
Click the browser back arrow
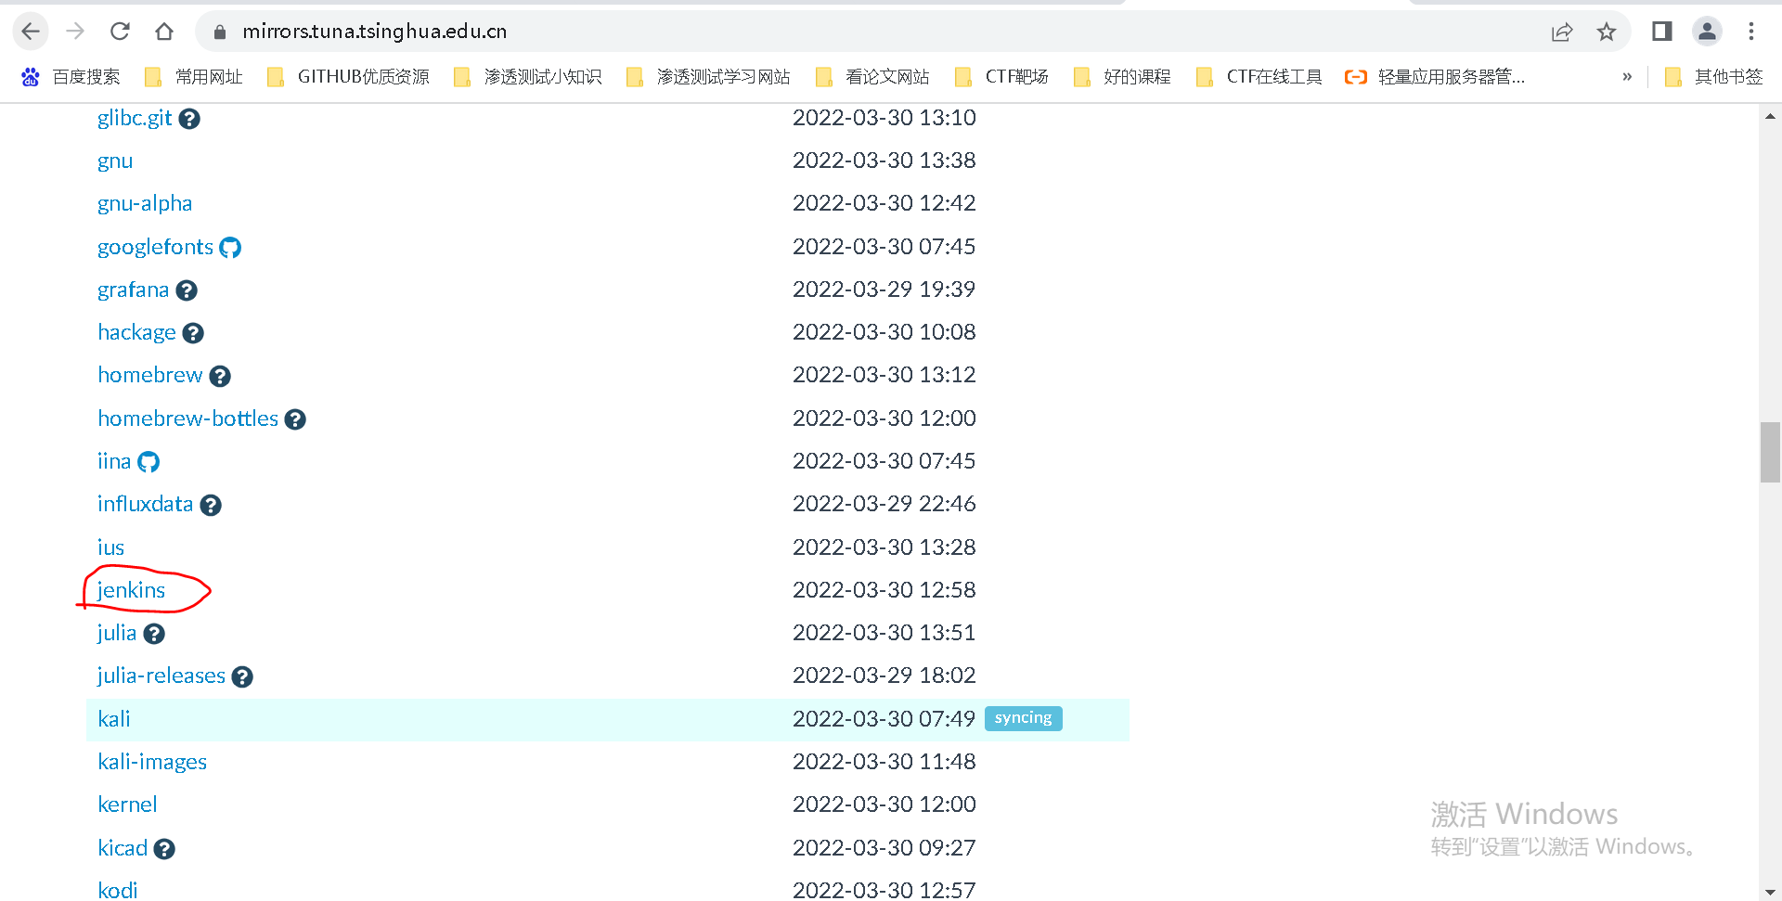pos(31,32)
